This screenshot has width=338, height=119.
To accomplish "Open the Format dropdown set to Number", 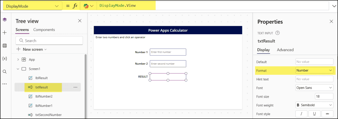I will click(314, 70).
